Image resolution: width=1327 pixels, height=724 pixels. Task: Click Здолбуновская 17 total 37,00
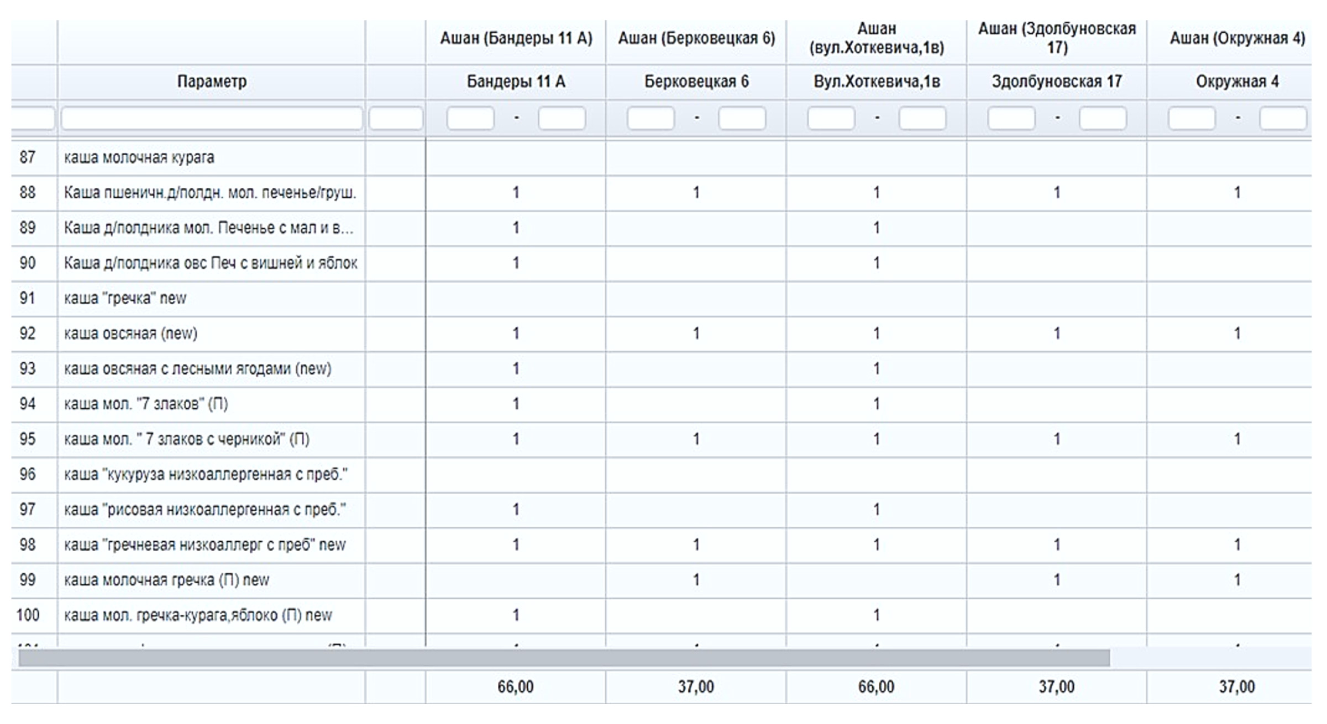(x=1057, y=687)
